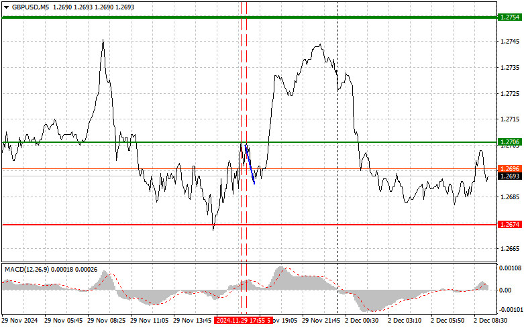Viewport: 524px width, 328px height.
Task: Click the 1.2725 price scale value
Action: (510, 93)
